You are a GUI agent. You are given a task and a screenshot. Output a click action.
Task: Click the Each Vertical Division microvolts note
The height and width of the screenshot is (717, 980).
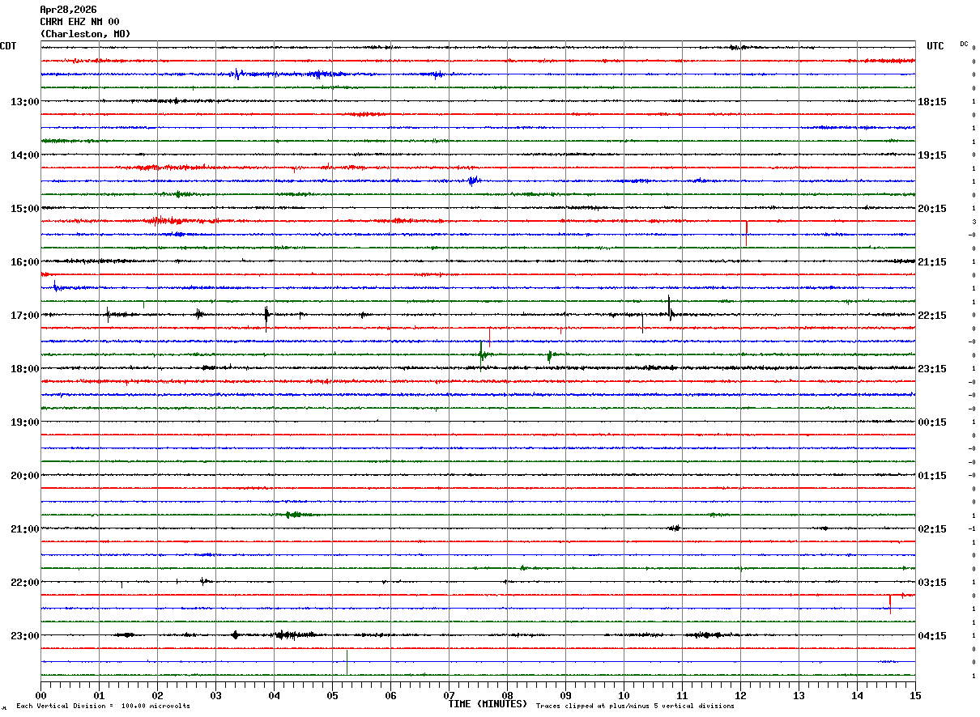point(103,706)
